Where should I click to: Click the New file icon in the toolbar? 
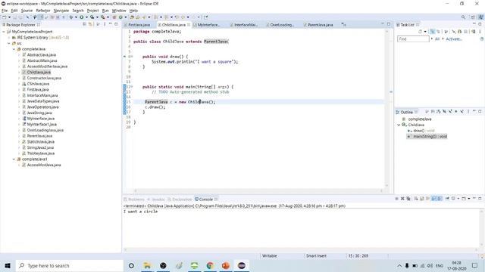coord(4,17)
